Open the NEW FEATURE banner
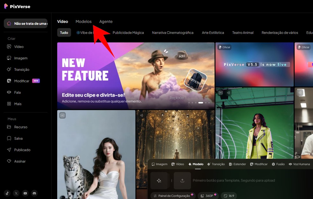Viewport: 313px width, 199px height. click(136, 76)
